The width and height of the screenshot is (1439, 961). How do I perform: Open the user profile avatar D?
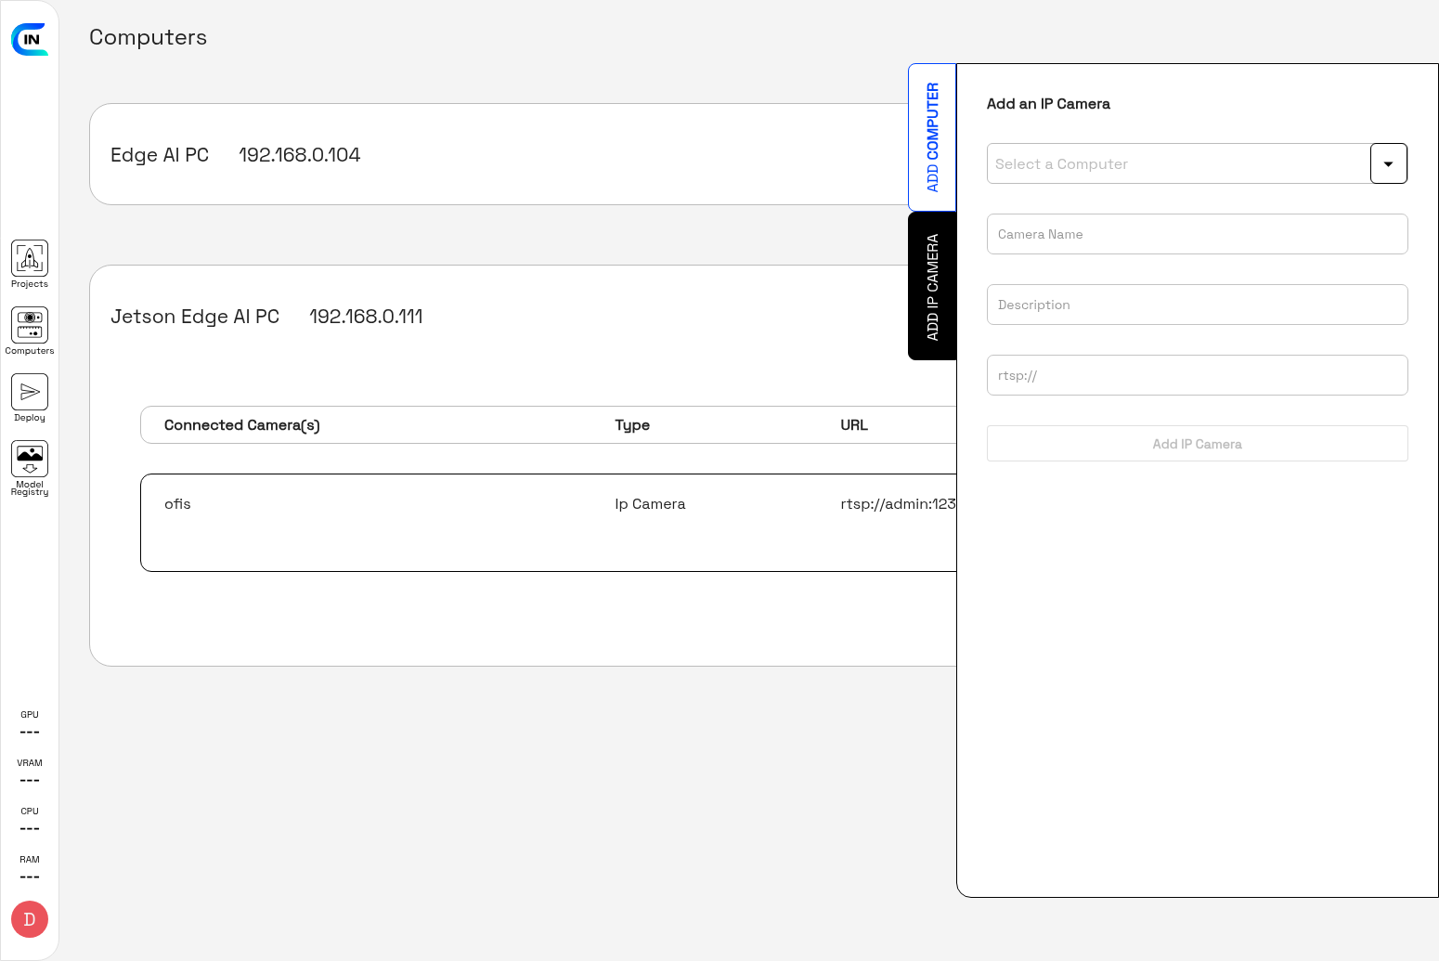[x=29, y=919]
